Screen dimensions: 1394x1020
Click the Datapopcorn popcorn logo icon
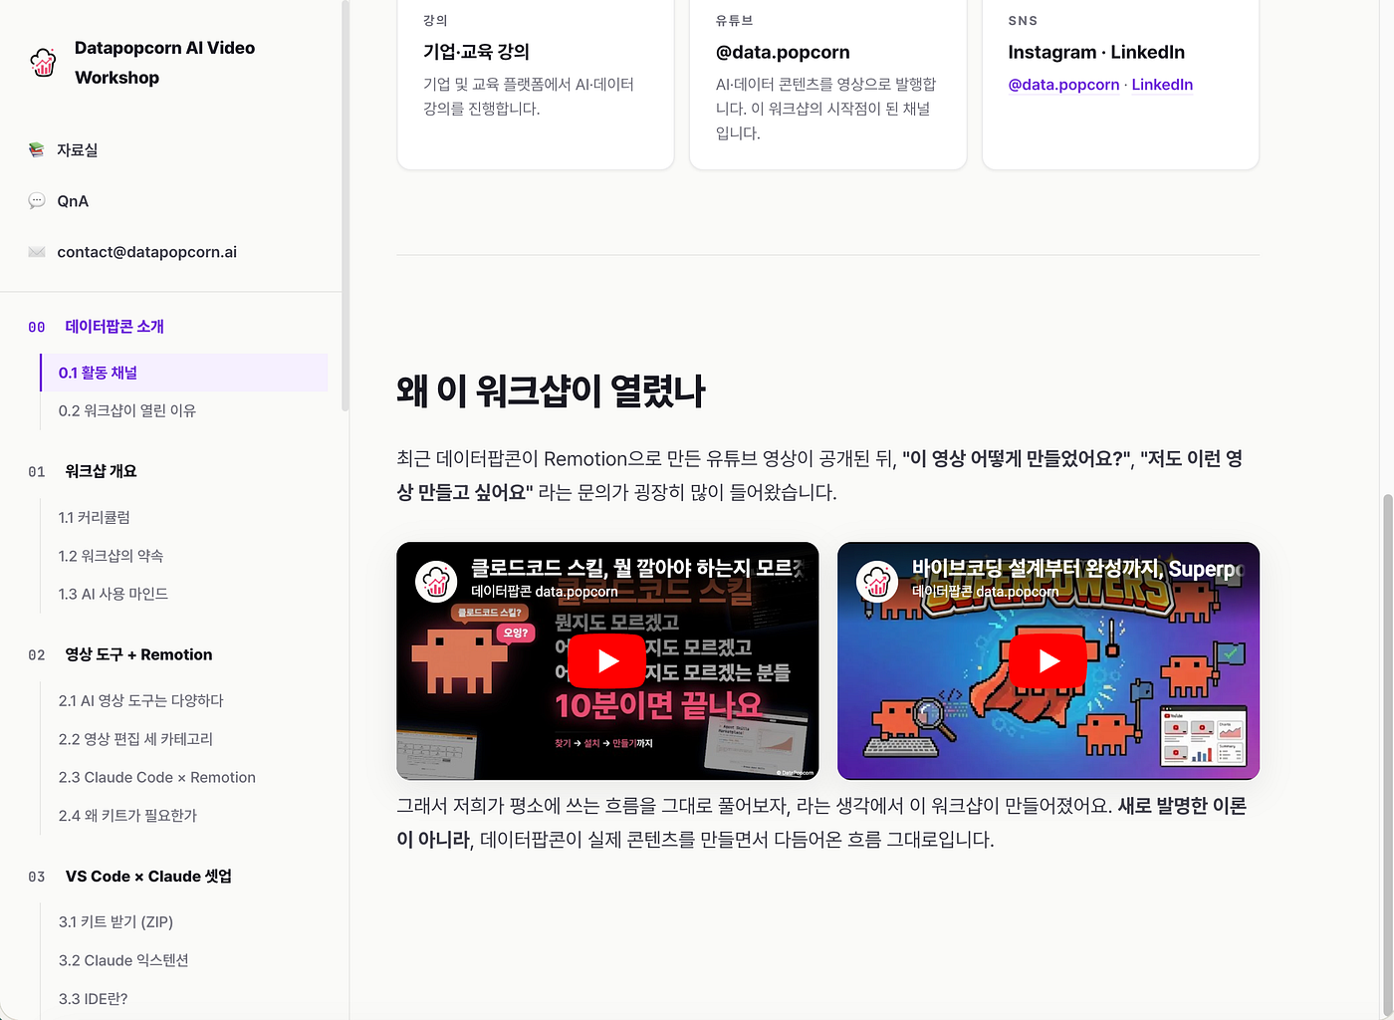point(43,63)
